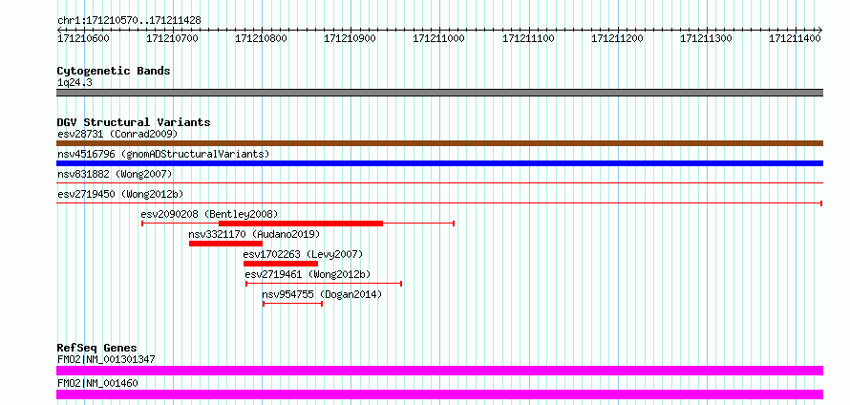Viewport: 850px width, 405px height.
Task: Click the gray 1q24.3 cytogenetic band bar
Action: (x=439, y=93)
